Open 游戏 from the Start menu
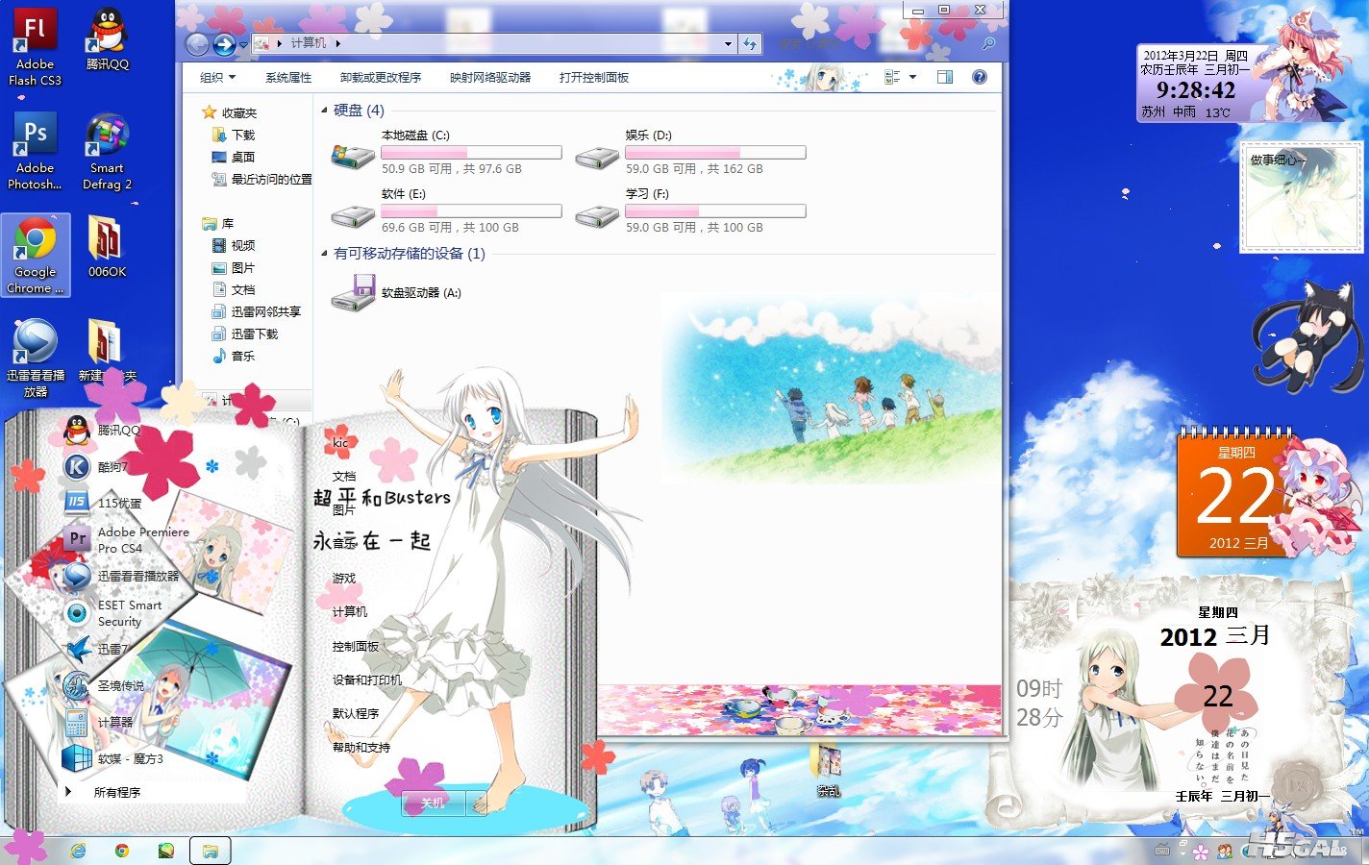The image size is (1369, 865). (x=344, y=579)
